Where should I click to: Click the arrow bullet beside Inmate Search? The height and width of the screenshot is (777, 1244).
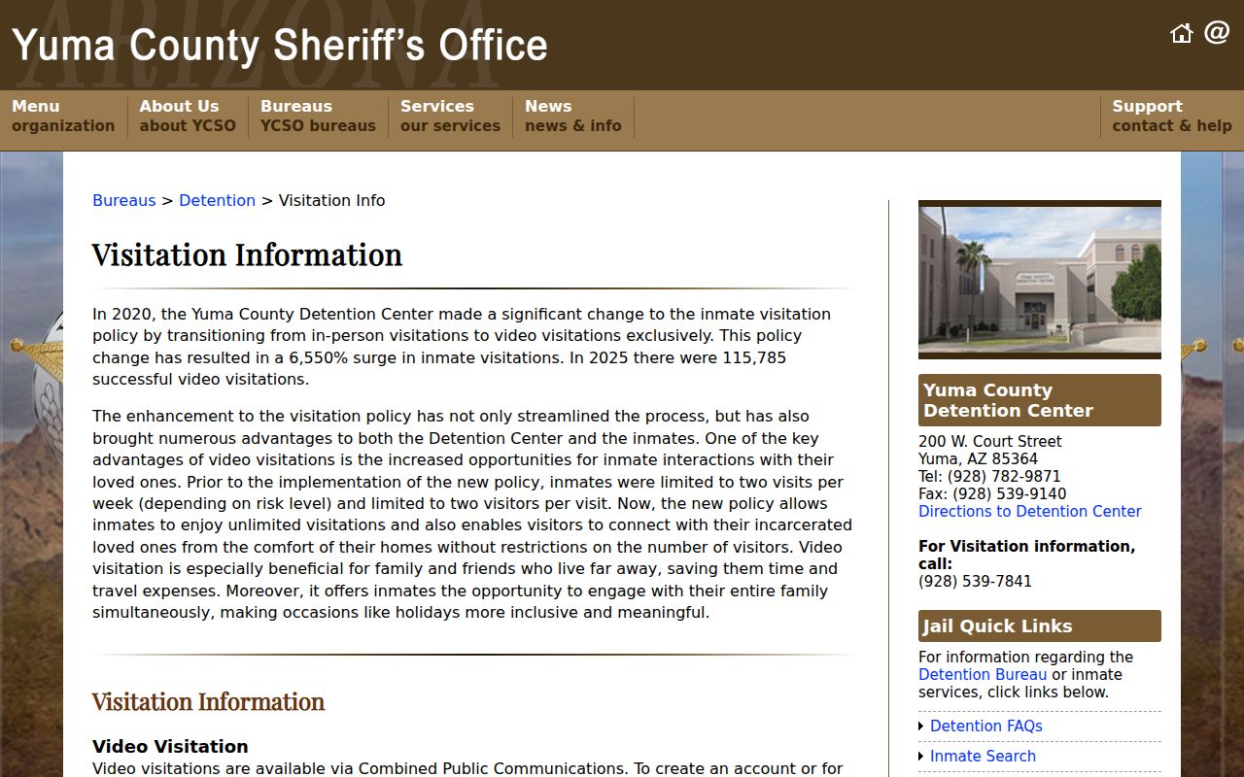pyautogui.click(x=921, y=757)
